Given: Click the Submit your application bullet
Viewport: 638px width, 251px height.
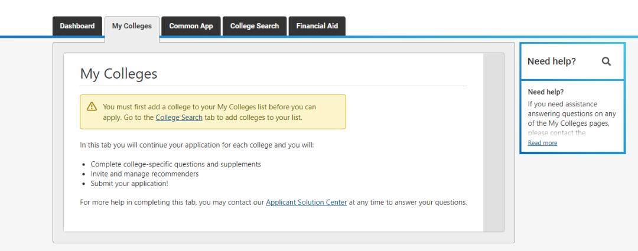Looking at the screenshot, I should tap(130, 183).
